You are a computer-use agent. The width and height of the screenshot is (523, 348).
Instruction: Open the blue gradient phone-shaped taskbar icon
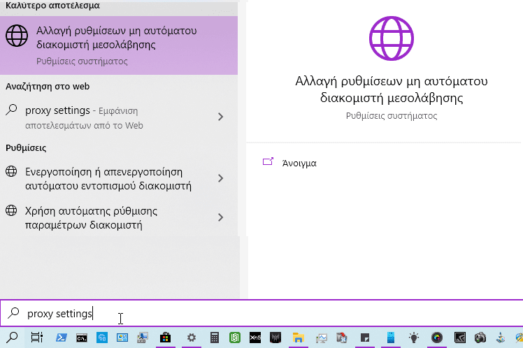391,338
